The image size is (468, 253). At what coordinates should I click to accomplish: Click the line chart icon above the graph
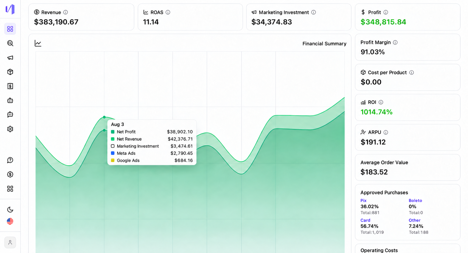(x=38, y=43)
